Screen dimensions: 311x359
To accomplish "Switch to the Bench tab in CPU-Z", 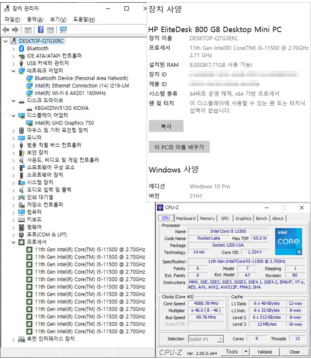I will click(262, 219).
